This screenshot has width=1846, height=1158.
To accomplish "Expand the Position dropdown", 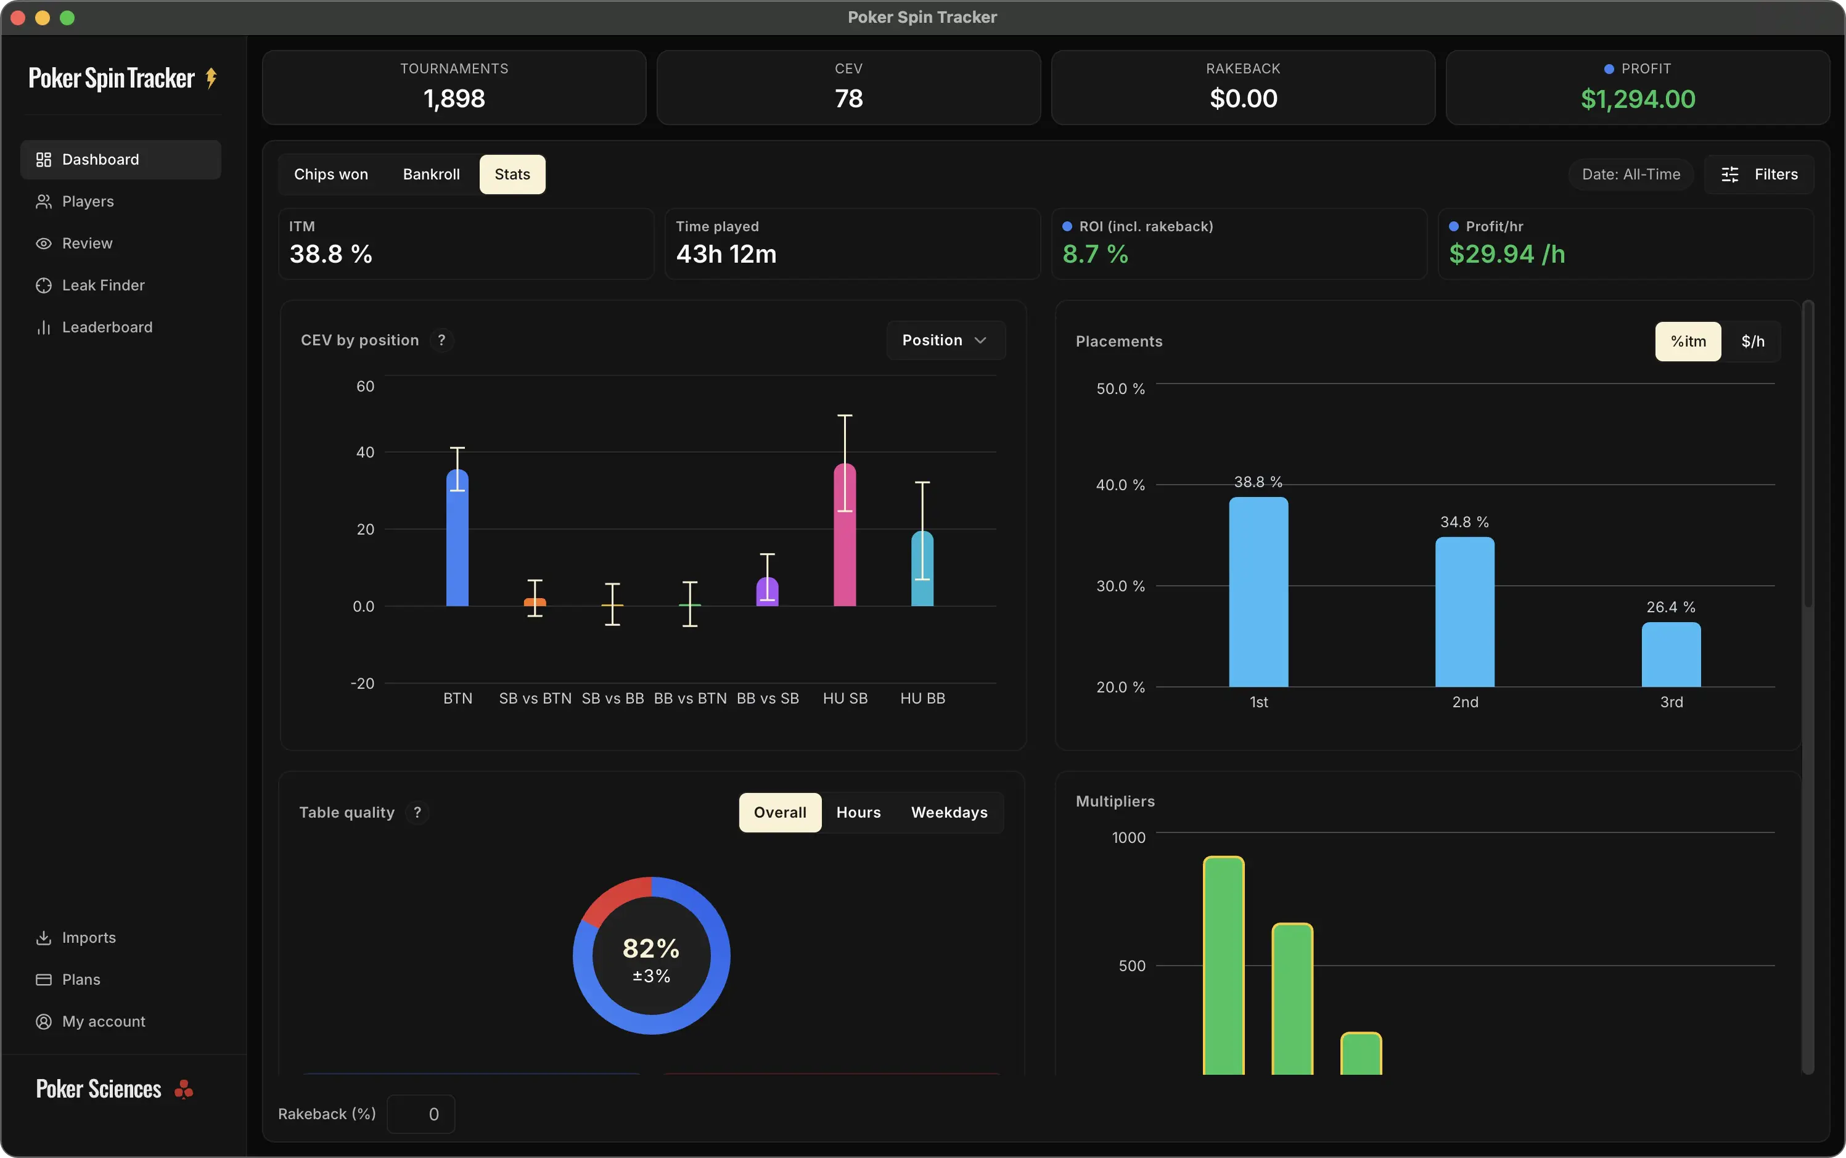I will (x=945, y=340).
